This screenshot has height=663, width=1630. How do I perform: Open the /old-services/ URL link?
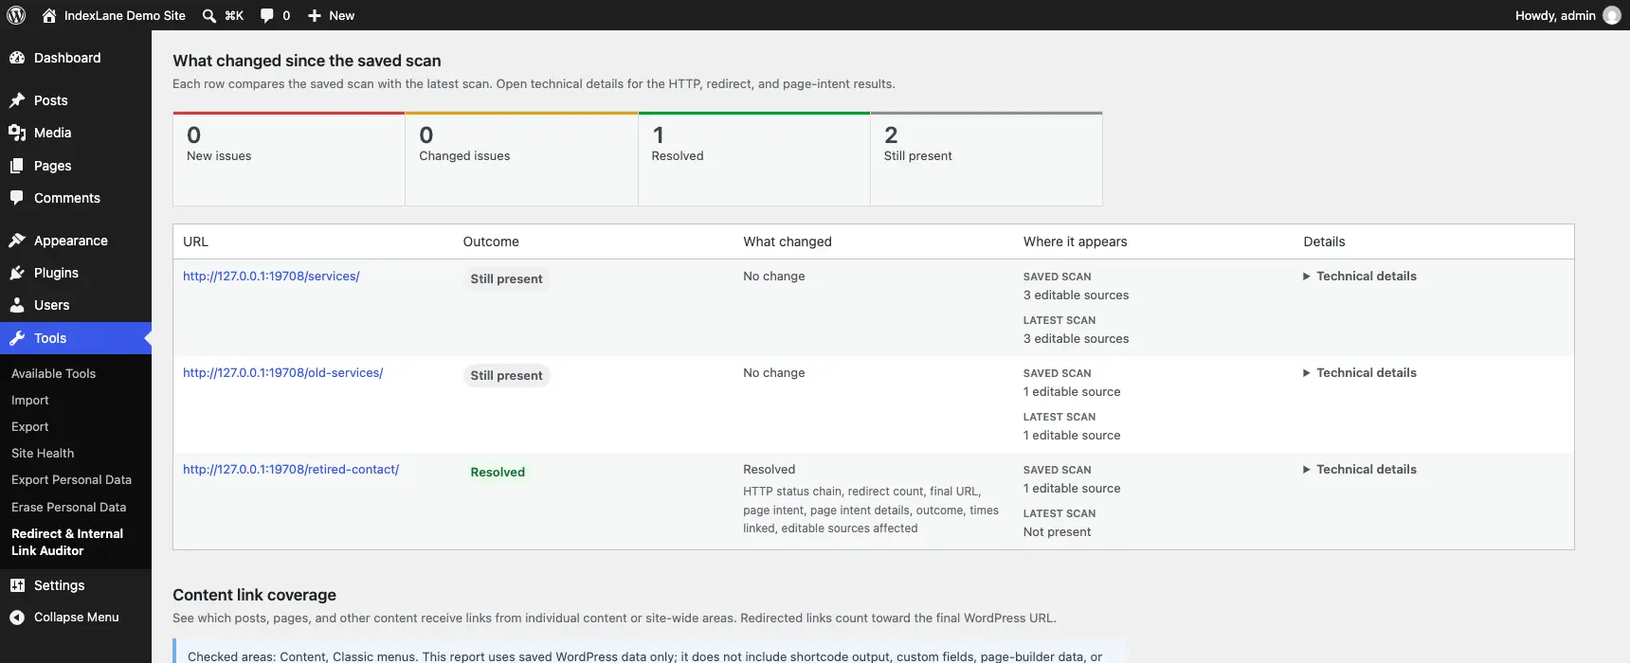coord(283,373)
